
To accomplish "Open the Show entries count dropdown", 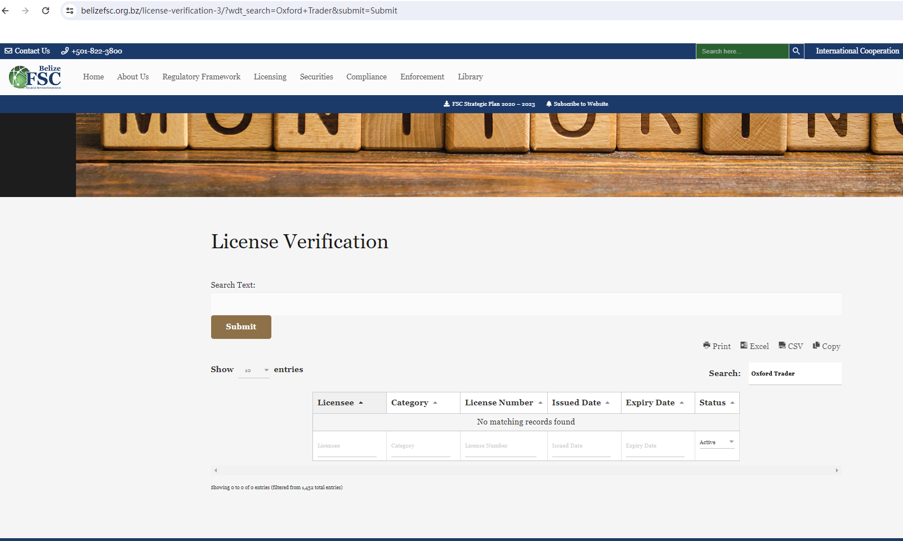I will (x=254, y=370).
